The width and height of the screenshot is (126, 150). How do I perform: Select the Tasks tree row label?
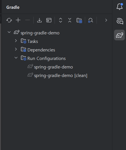tap(33, 41)
